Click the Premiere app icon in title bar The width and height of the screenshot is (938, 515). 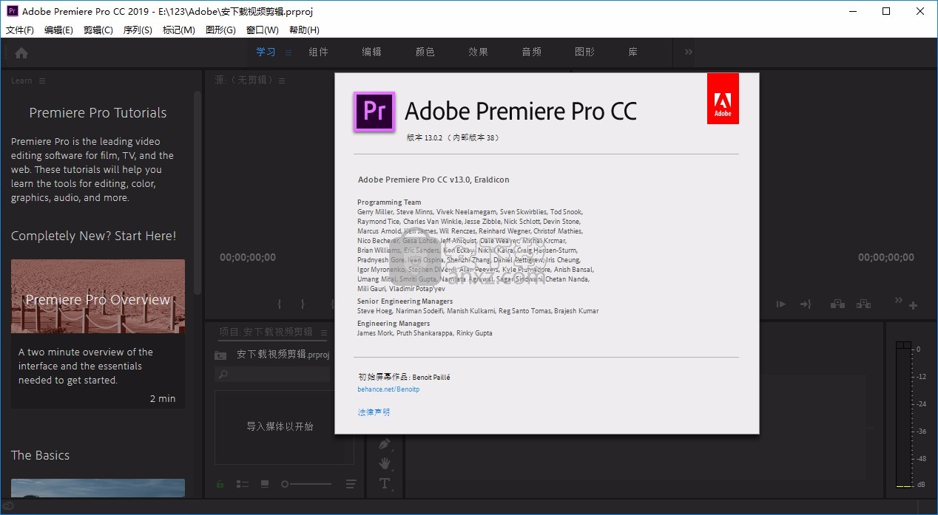coord(12,11)
